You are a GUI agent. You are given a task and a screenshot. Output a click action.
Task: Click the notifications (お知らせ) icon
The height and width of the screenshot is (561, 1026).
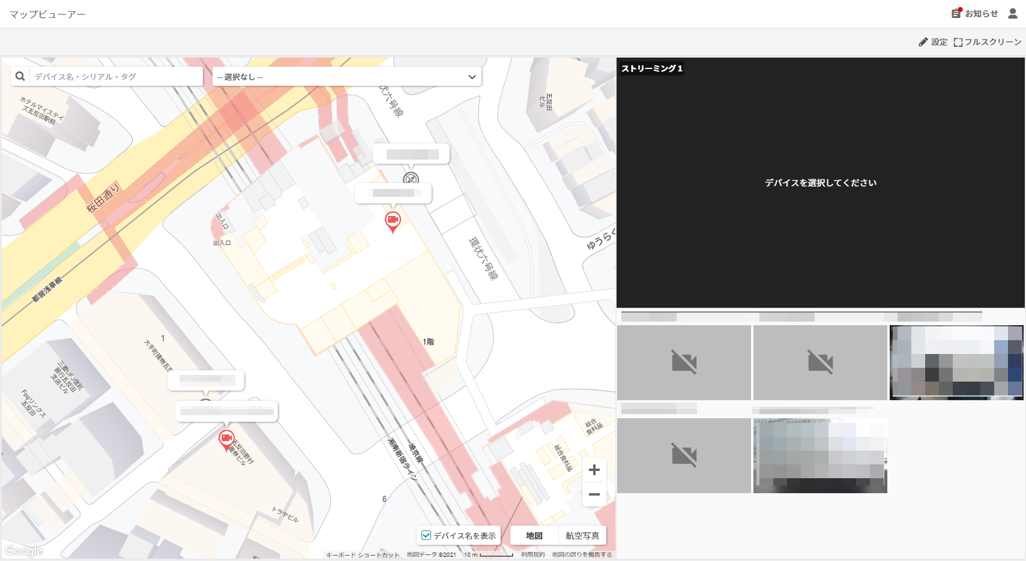pyautogui.click(x=956, y=13)
